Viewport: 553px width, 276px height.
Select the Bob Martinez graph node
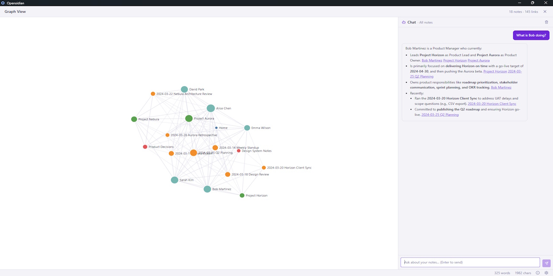207,189
